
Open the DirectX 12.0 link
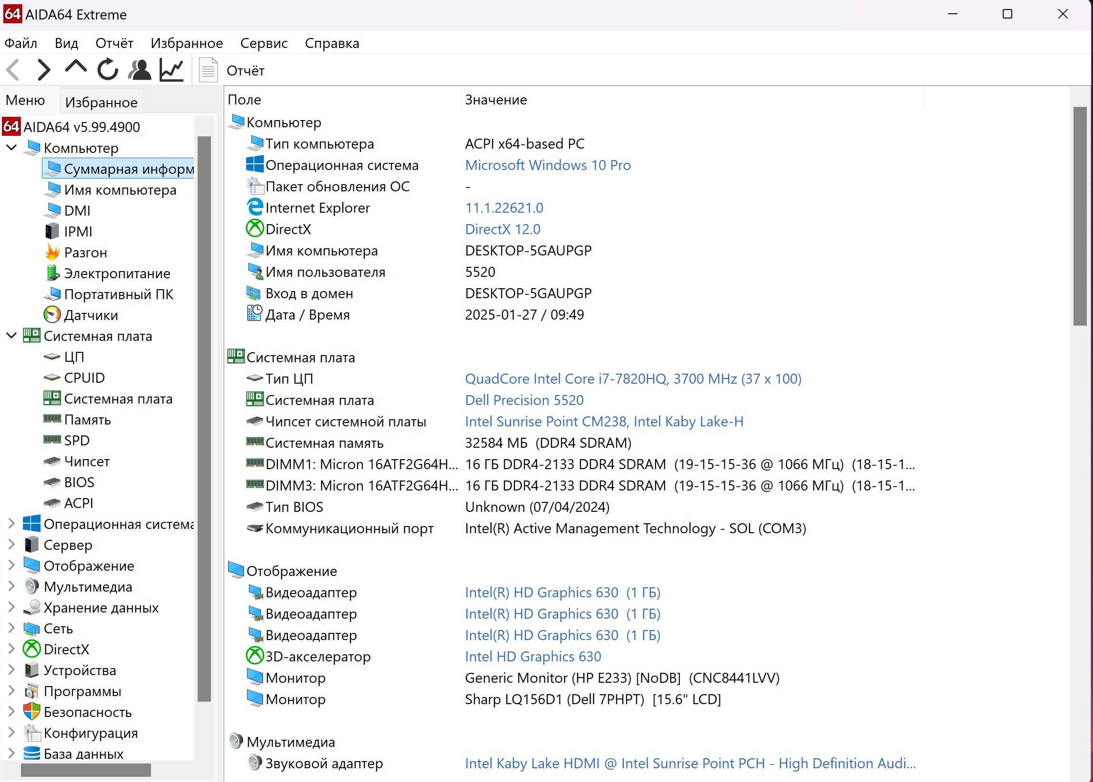pyautogui.click(x=503, y=229)
